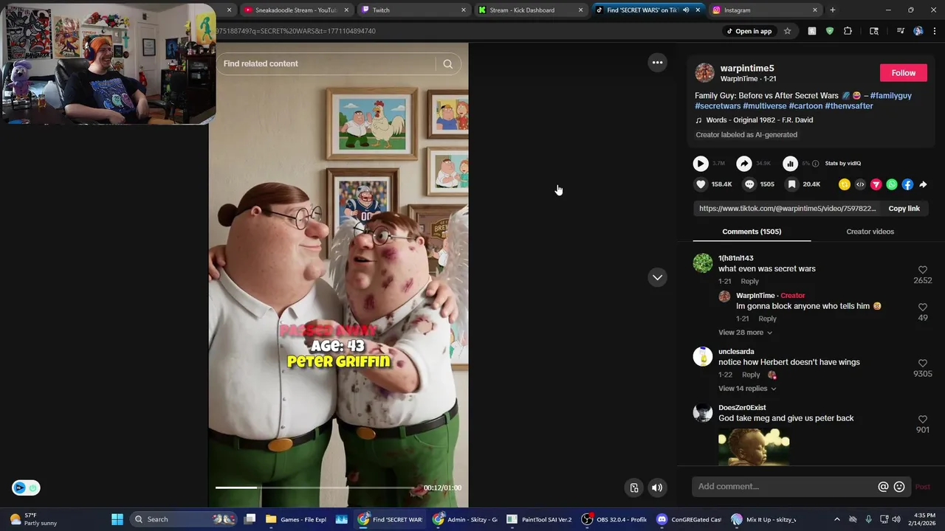Open comments via speech bubble icon

click(749, 184)
